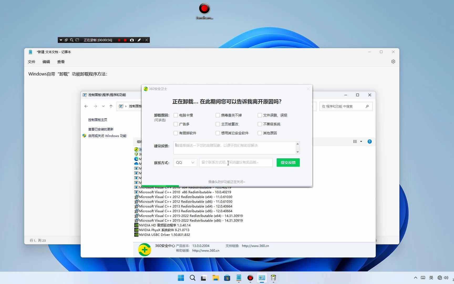
Task: Go back in Control Panel window
Action: (x=86, y=106)
